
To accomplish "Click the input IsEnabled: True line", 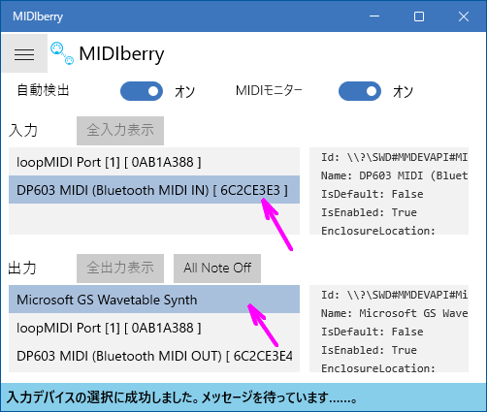I will pyautogui.click(x=369, y=212).
